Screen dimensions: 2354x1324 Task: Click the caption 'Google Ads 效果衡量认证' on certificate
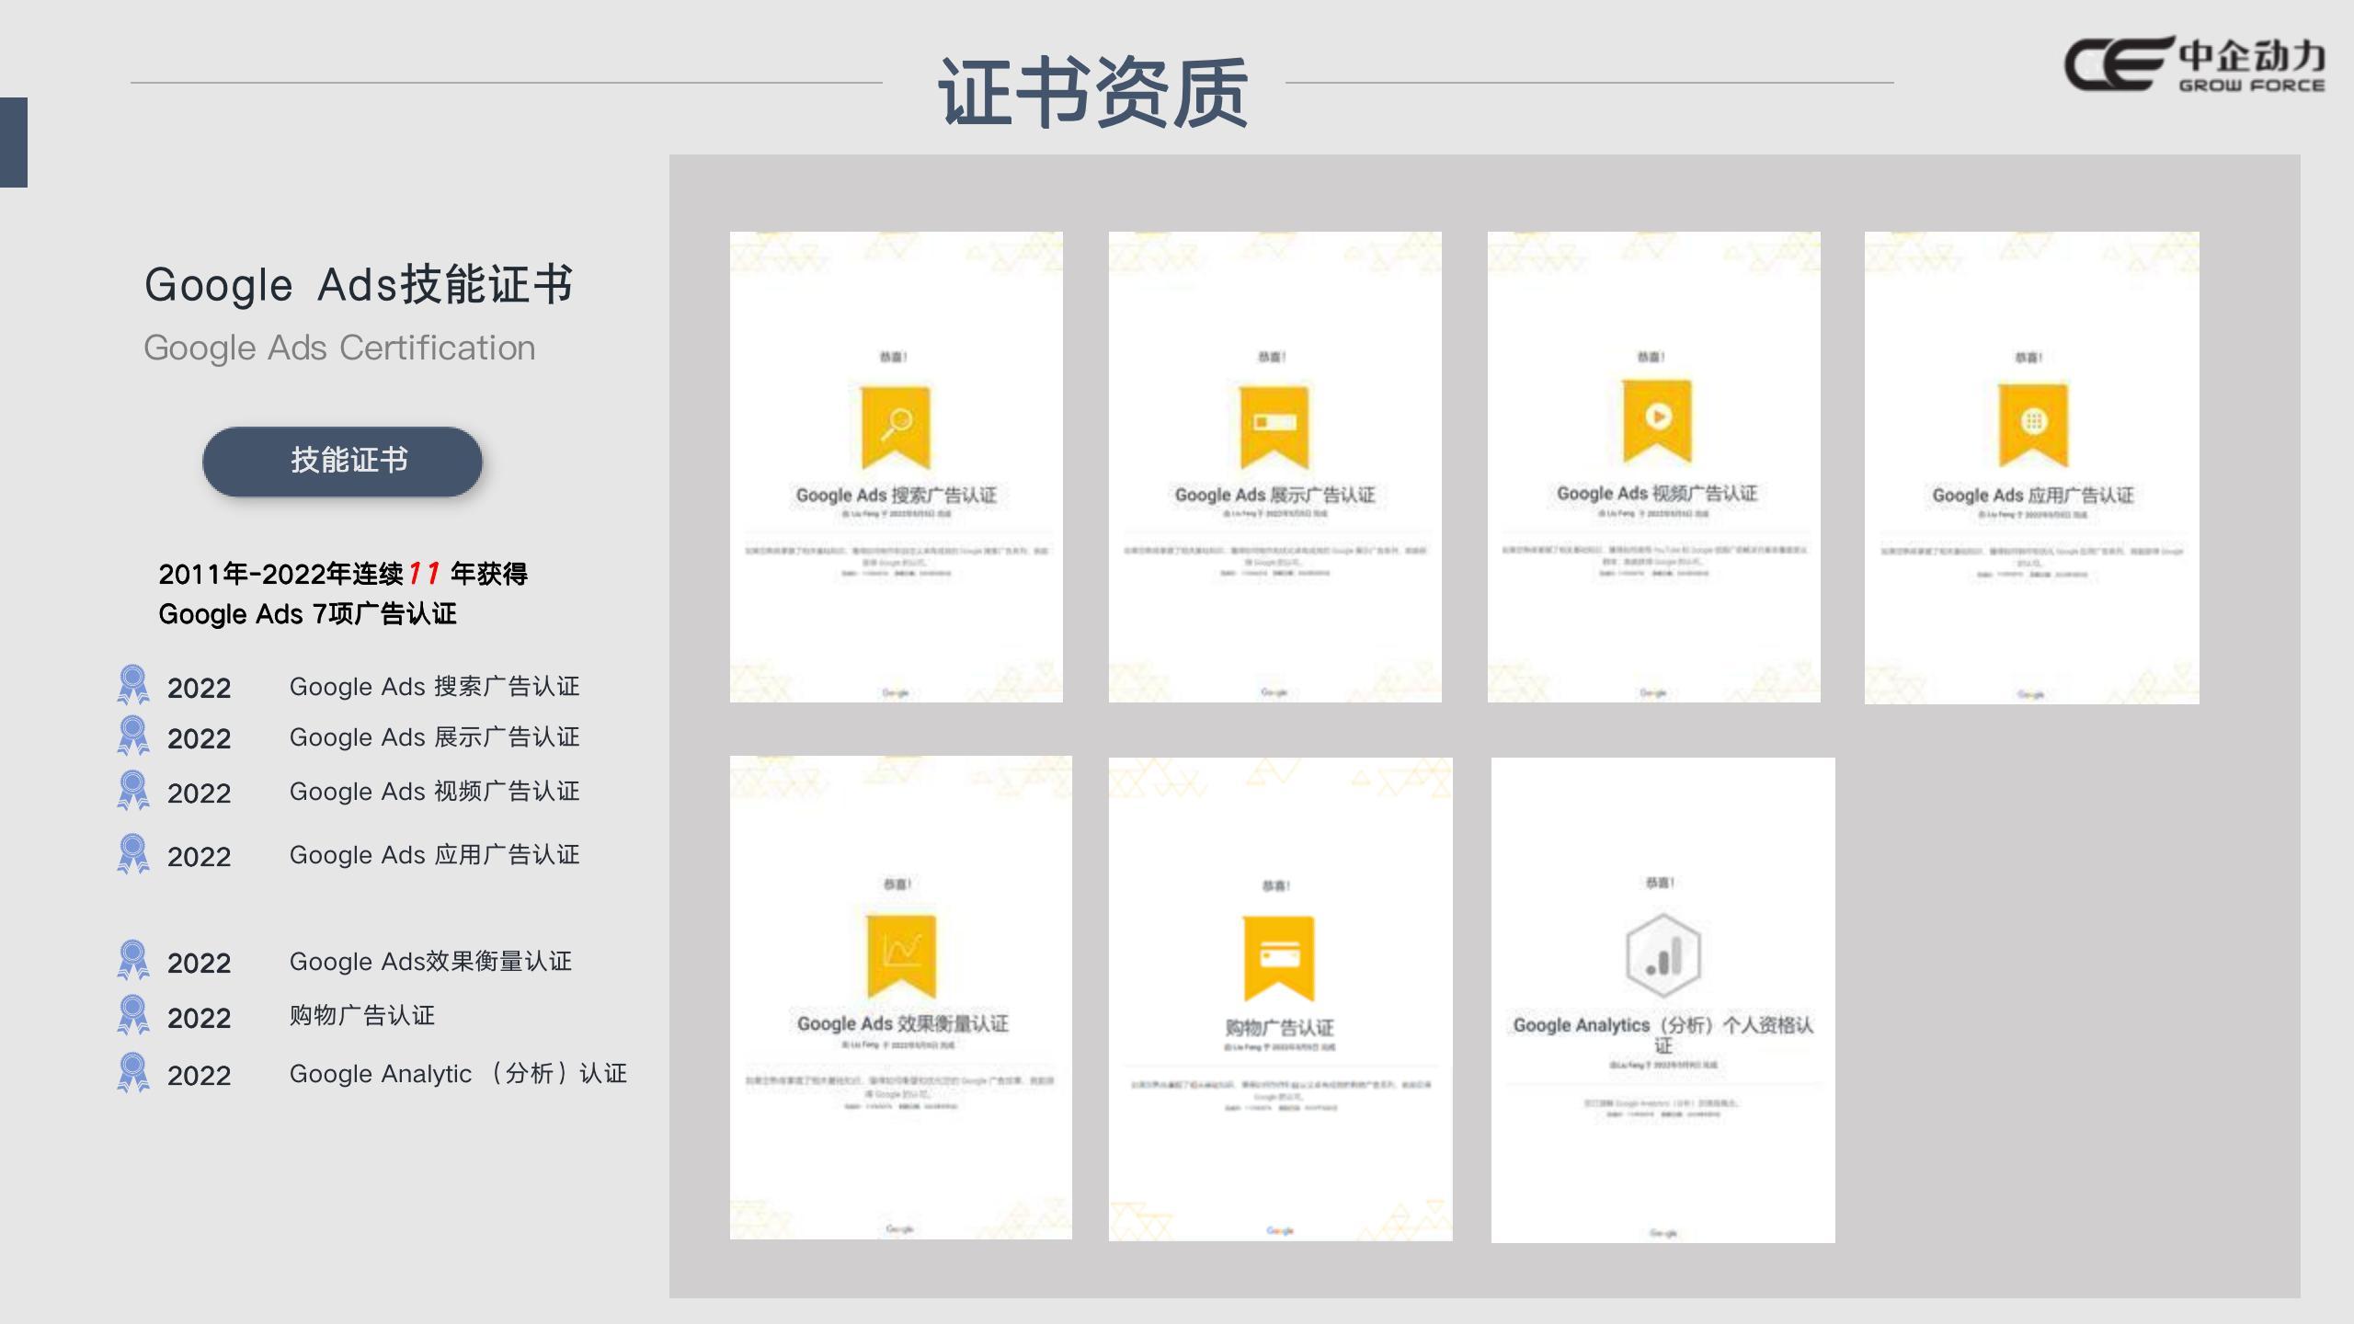[902, 1023]
